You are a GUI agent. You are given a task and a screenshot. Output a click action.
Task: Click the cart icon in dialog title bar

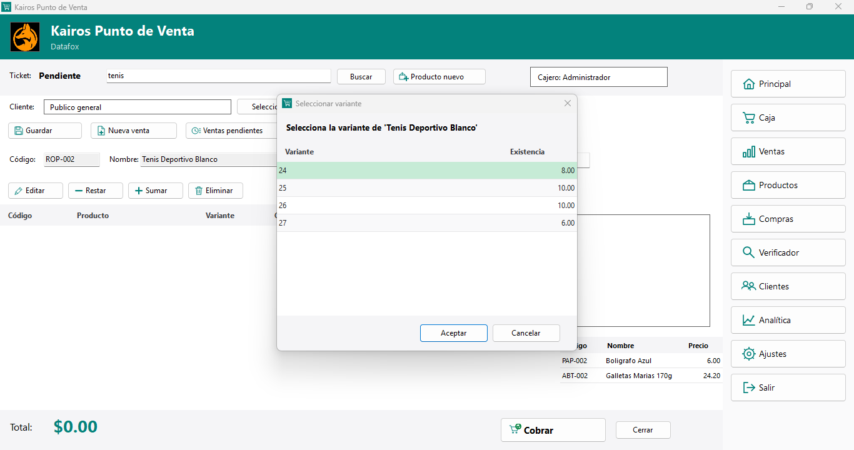point(287,103)
